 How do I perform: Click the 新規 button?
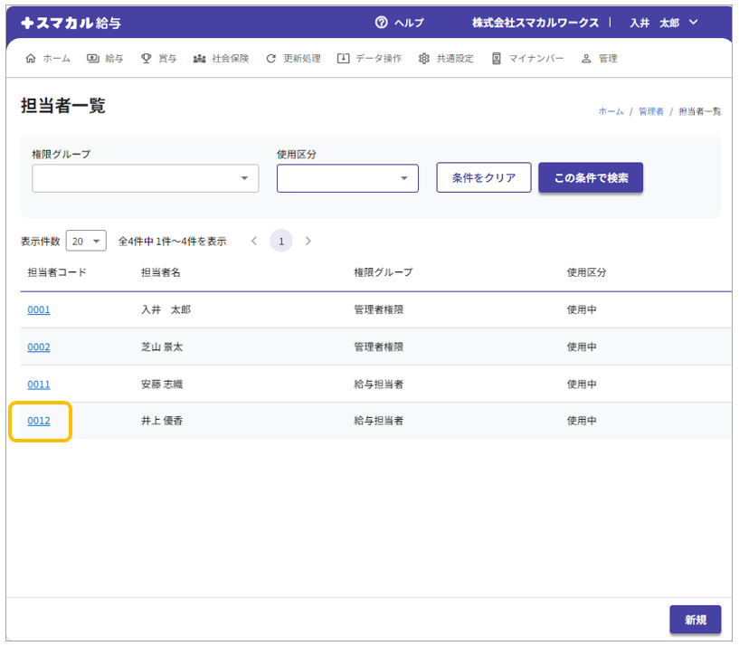(x=695, y=620)
